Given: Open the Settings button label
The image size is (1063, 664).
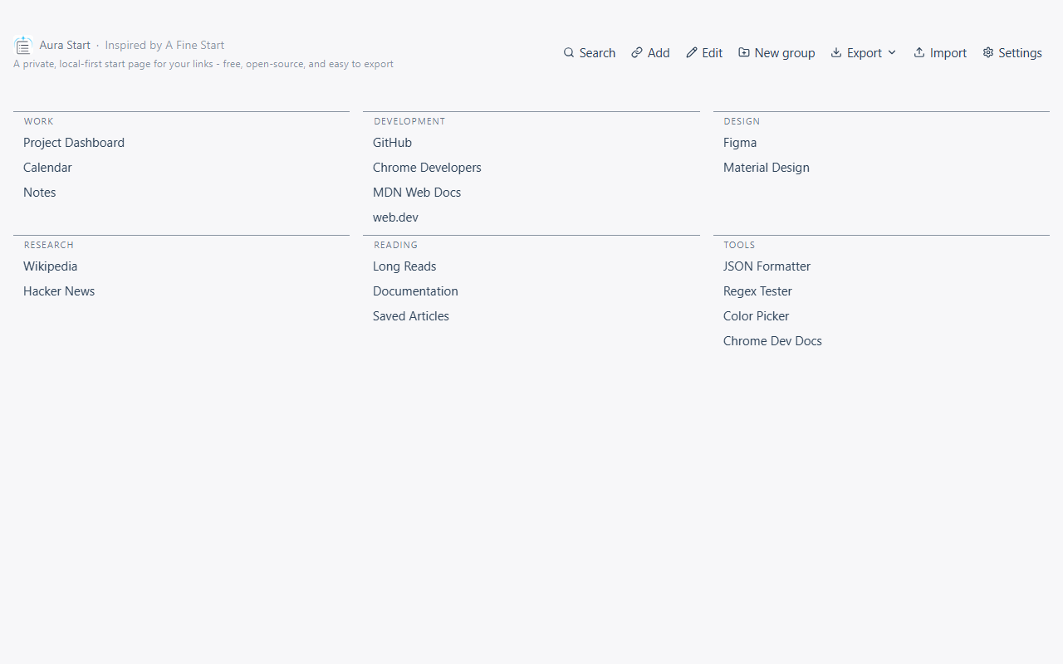Looking at the screenshot, I should [1020, 53].
